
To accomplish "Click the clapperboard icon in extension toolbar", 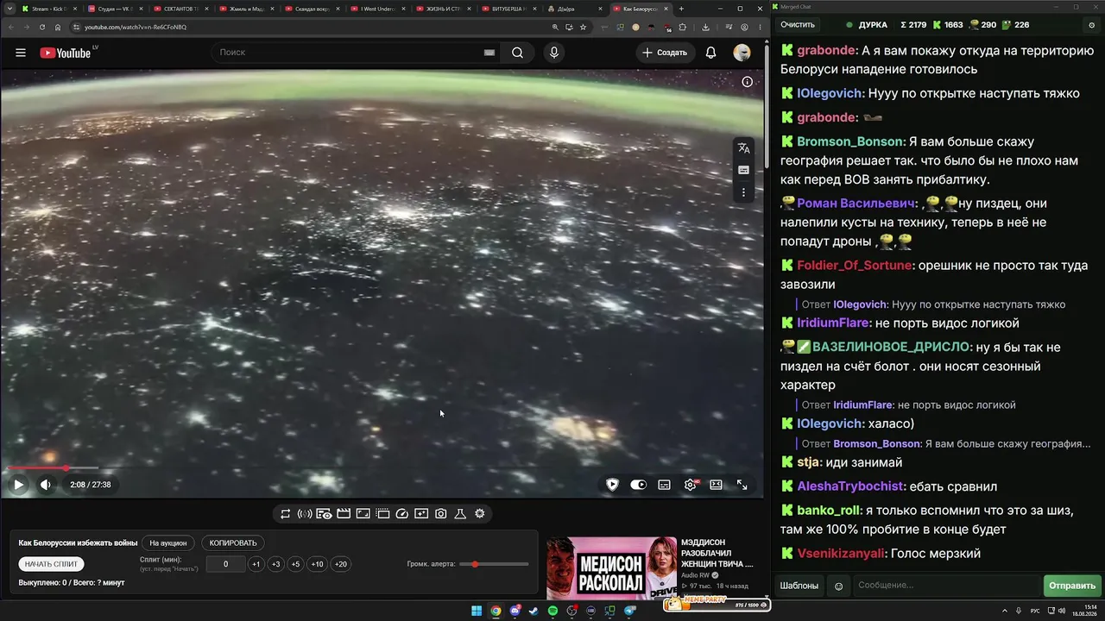I will (x=344, y=514).
